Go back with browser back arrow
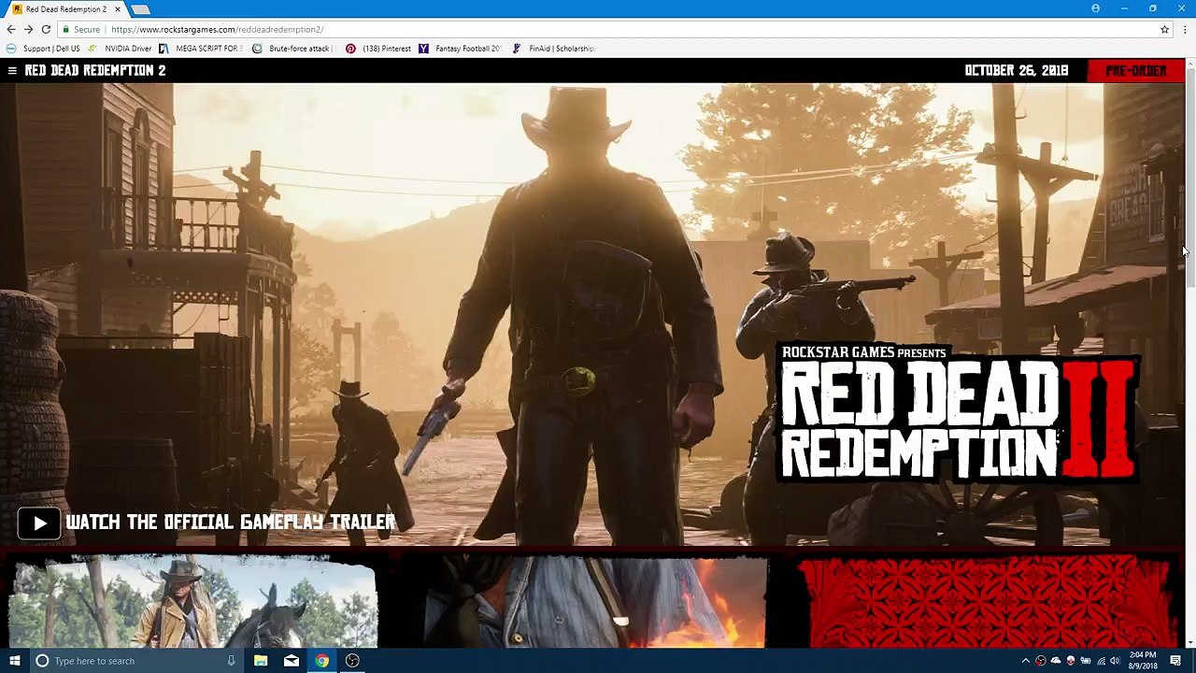The image size is (1196, 673). coord(11,30)
